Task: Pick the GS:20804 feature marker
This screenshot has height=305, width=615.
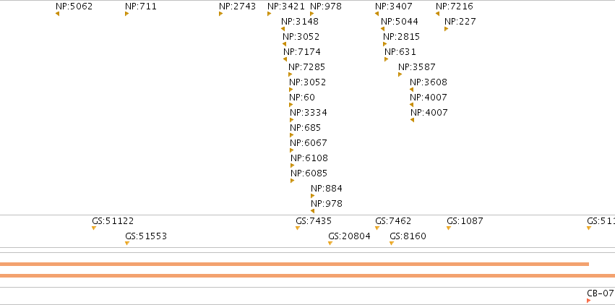Action: pos(330,244)
